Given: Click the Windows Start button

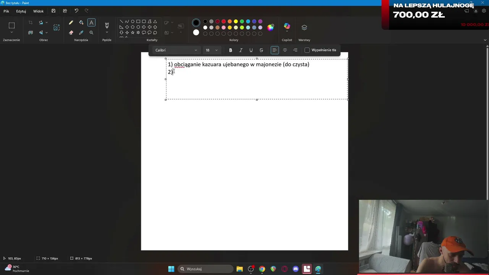Looking at the screenshot, I should (171, 269).
